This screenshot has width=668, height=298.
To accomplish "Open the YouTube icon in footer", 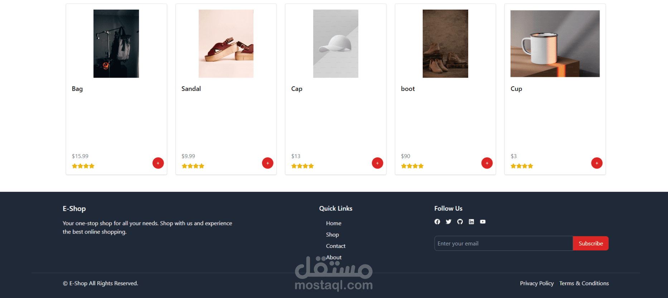I will (483, 222).
